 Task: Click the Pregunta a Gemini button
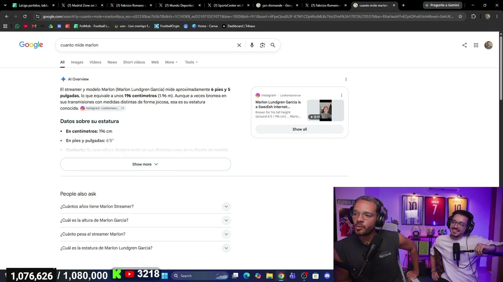[x=442, y=5]
